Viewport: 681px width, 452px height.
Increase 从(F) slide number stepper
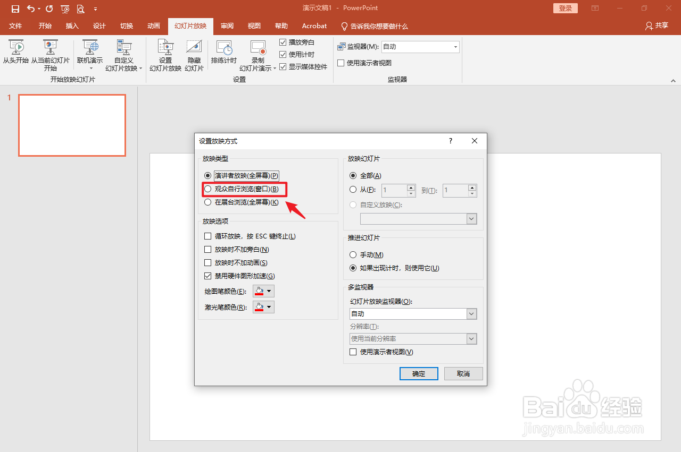point(411,187)
